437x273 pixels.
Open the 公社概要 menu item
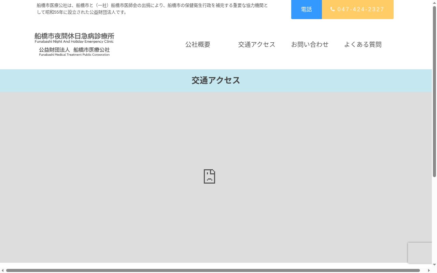(x=198, y=44)
